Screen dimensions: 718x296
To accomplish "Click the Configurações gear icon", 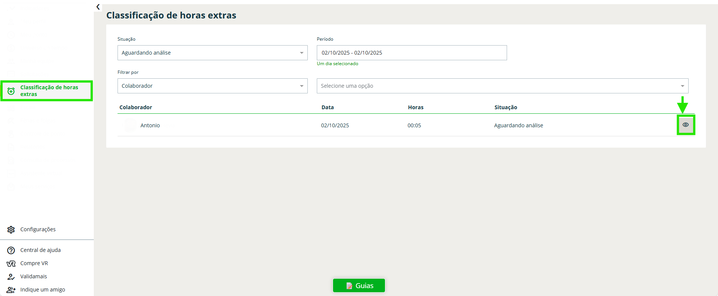I will tap(11, 230).
